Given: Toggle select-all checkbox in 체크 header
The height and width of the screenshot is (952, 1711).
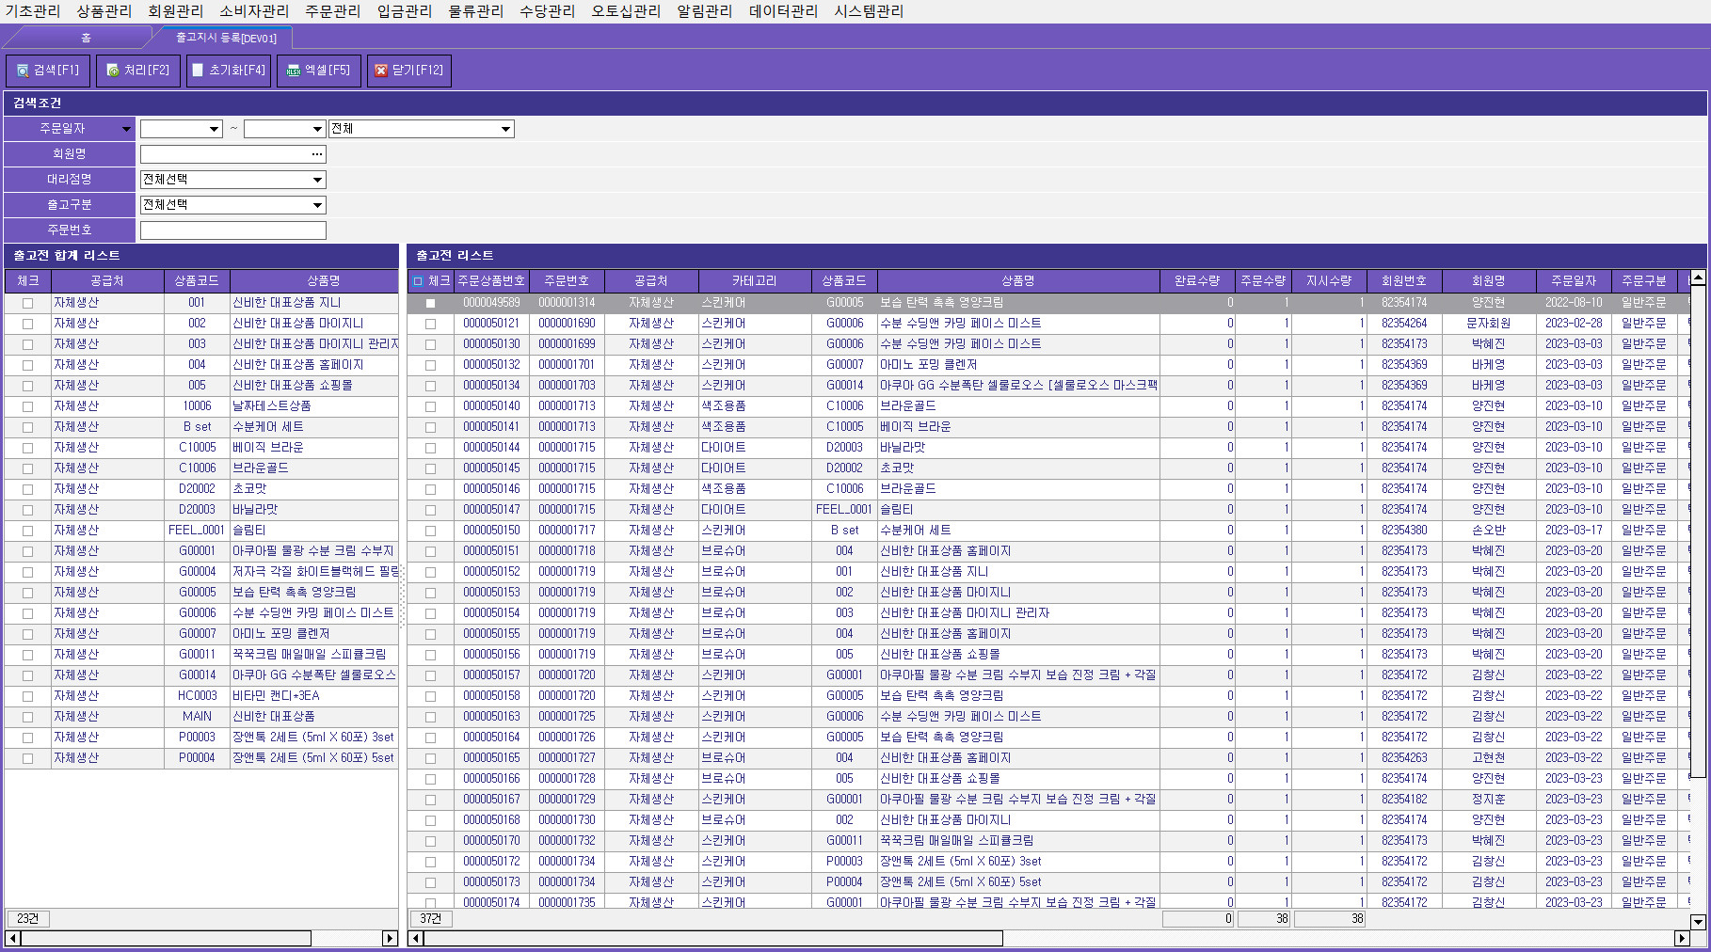Looking at the screenshot, I should 418,281.
